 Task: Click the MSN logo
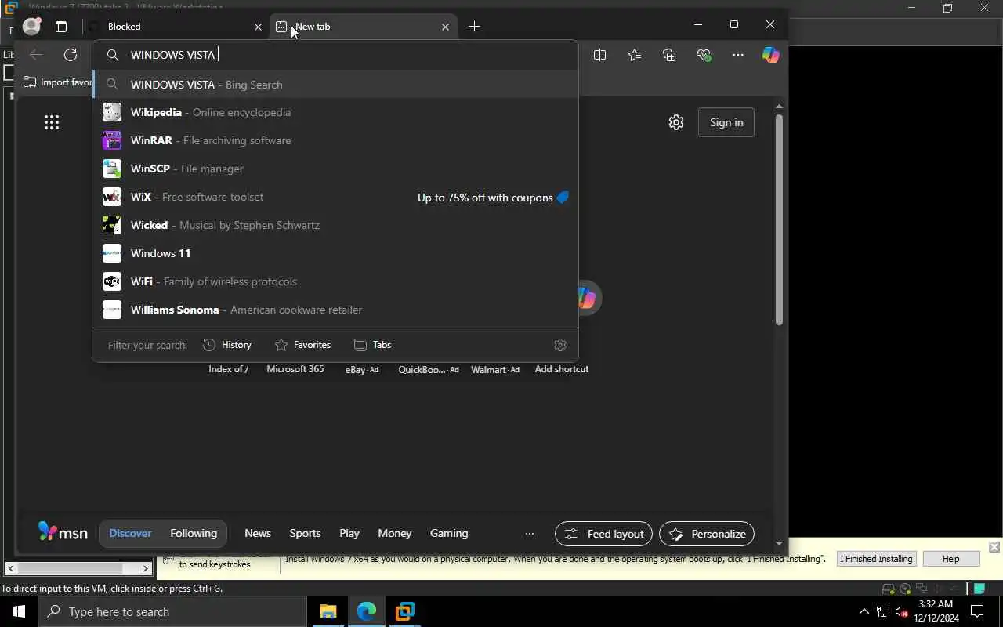[x=63, y=532]
